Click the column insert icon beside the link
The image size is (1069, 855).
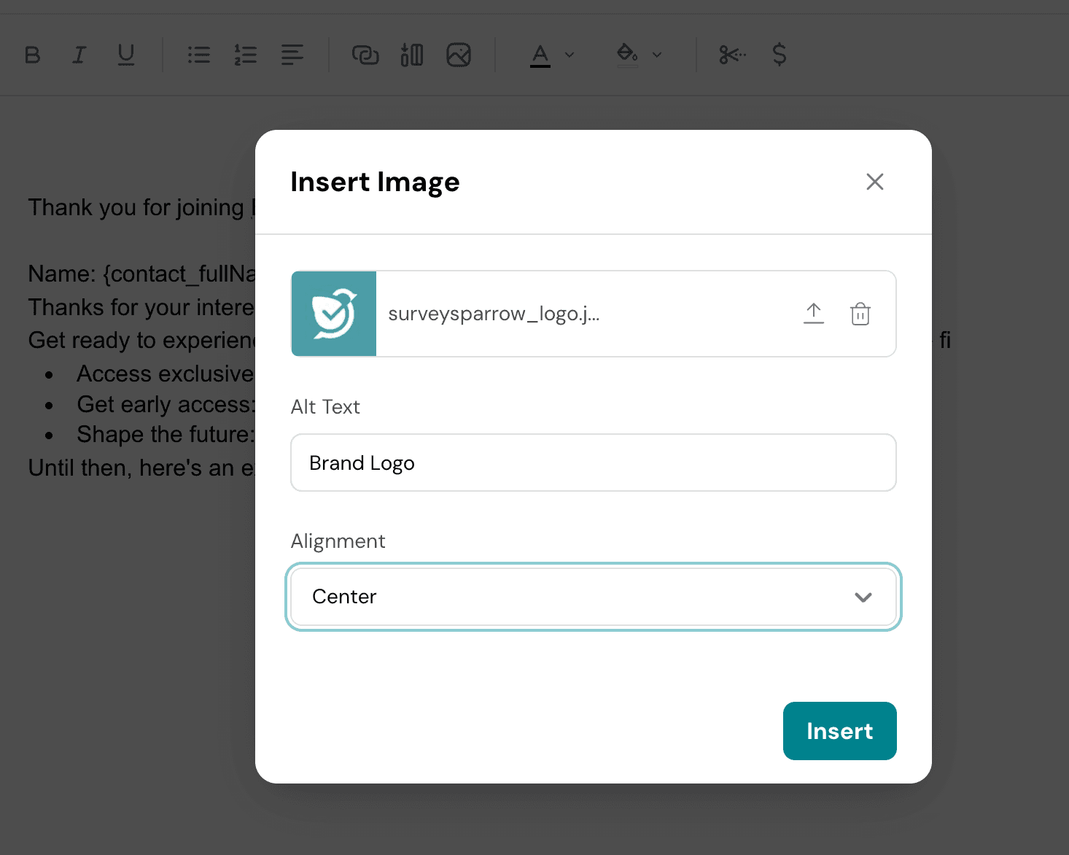click(412, 55)
